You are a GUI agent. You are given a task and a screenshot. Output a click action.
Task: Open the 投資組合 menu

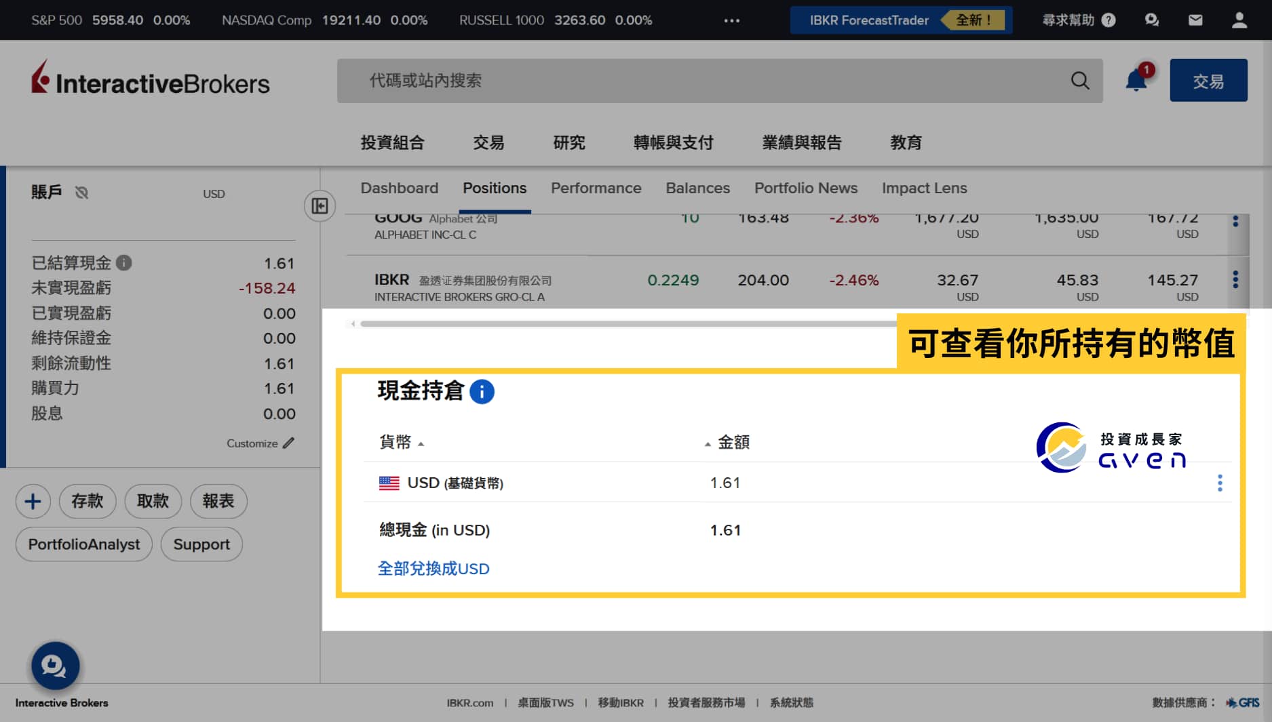click(x=392, y=142)
